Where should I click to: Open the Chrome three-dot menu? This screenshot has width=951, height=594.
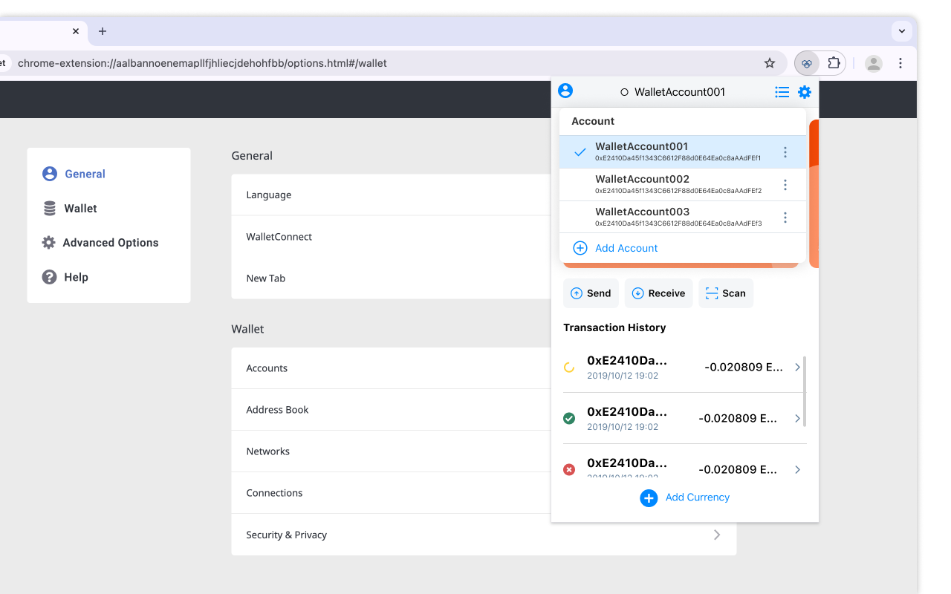[x=900, y=63]
